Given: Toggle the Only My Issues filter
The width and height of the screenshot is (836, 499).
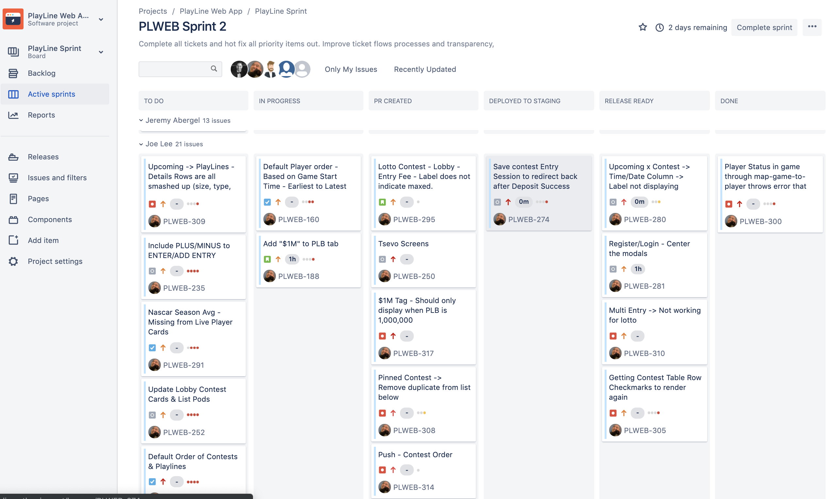Looking at the screenshot, I should 351,69.
